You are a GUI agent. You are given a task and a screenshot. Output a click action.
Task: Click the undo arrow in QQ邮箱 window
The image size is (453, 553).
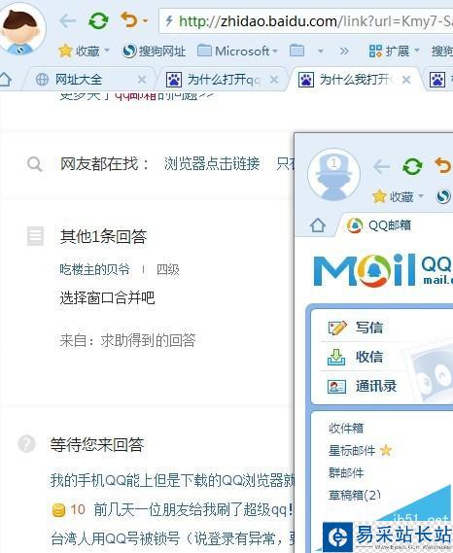pyautogui.click(x=442, y=166)
